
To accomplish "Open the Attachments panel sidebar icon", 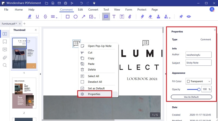I will click(x=5, y=58).
